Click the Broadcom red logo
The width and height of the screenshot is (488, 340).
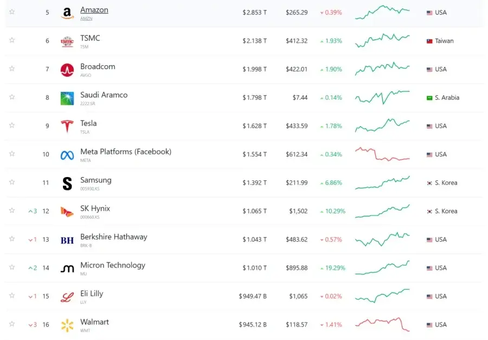pos(67,70)
